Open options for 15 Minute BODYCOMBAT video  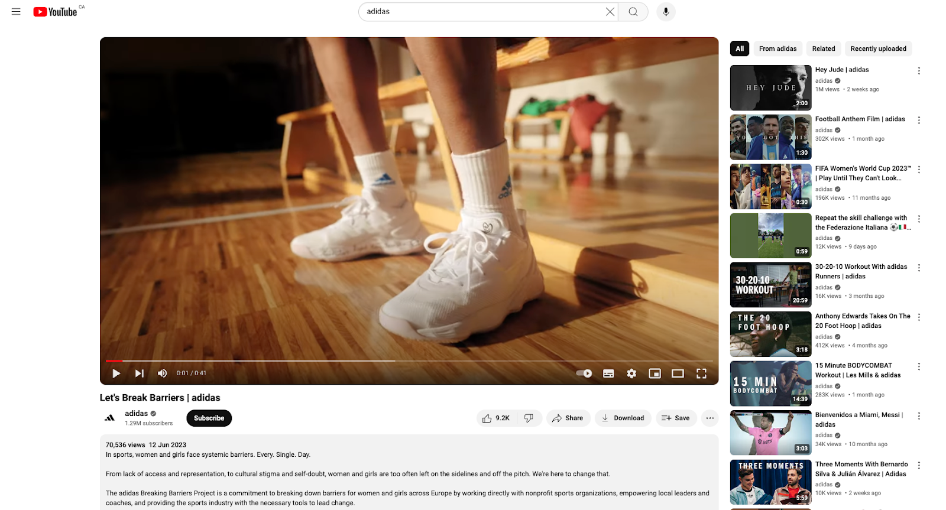coord(919,366)
